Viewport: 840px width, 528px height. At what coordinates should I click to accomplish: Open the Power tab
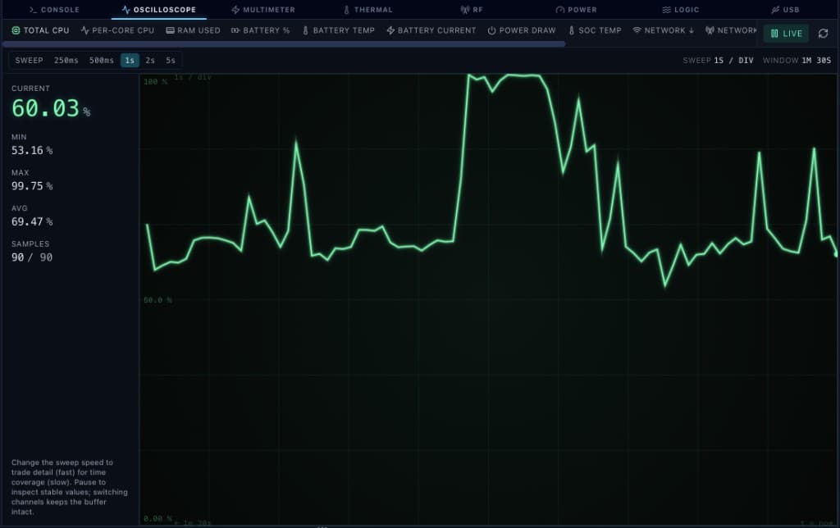576,10
